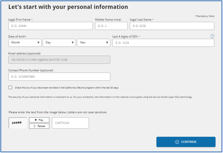
Task: Click the Last 4 digits of SSN field
Action: point(163,43)
